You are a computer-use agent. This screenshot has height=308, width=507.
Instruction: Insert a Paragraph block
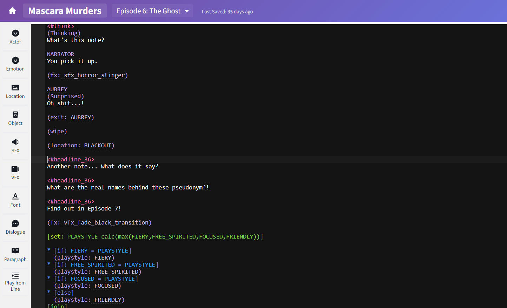pos(15,254)
